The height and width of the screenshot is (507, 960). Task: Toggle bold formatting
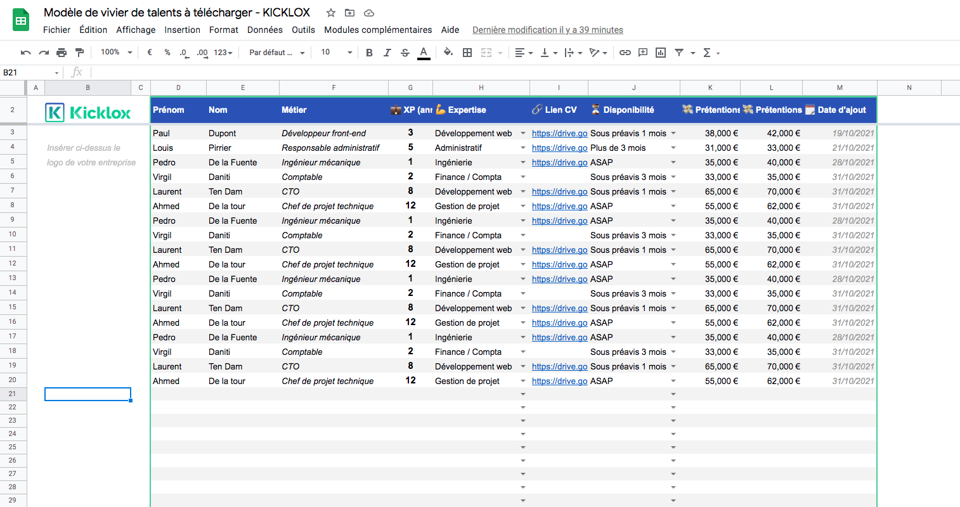(x=370, y=53)
